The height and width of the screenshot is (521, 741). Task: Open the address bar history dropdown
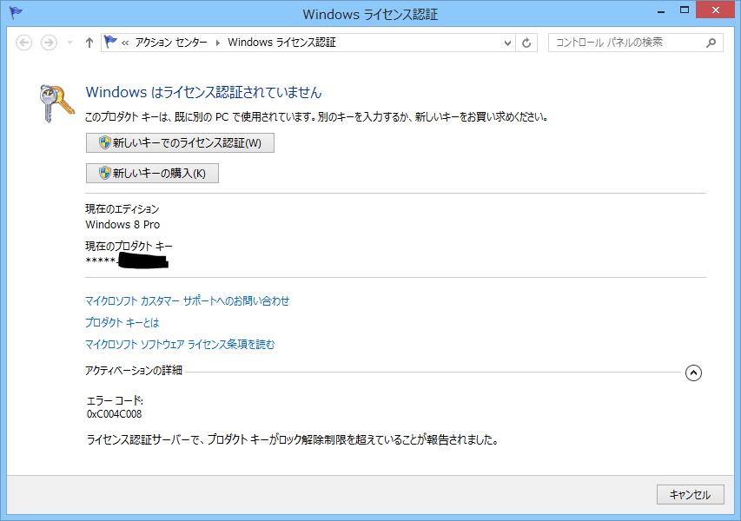(507, 43)
